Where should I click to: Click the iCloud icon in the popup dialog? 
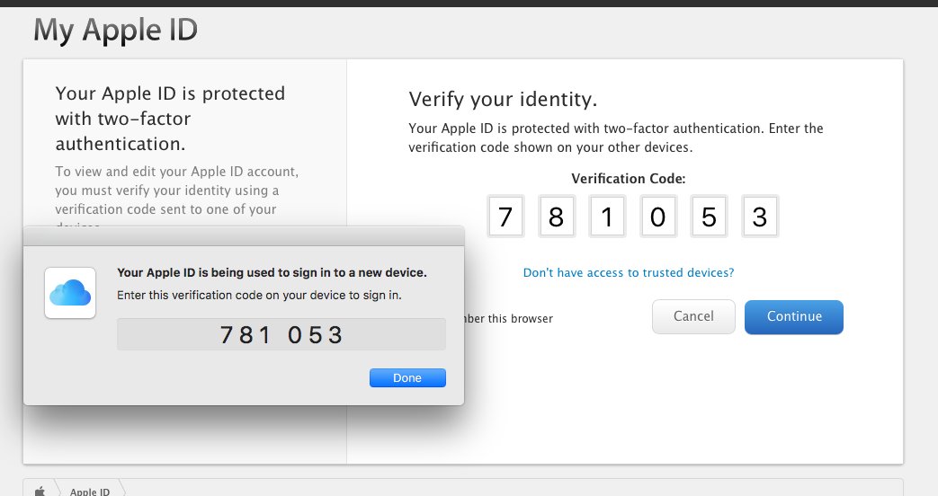tap(70, 293)
